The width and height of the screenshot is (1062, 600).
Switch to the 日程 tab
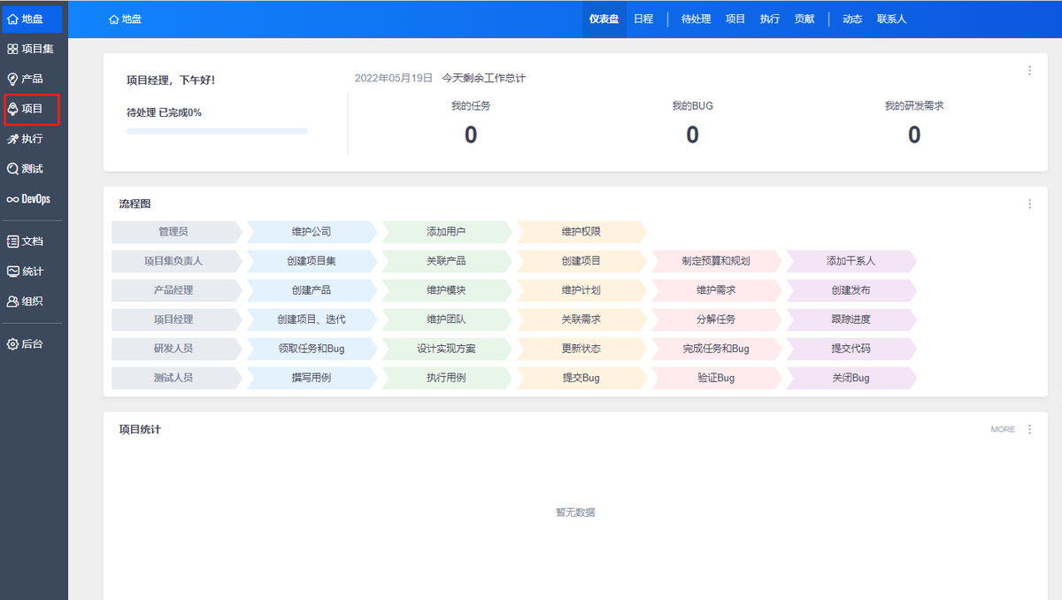(643, 19)
